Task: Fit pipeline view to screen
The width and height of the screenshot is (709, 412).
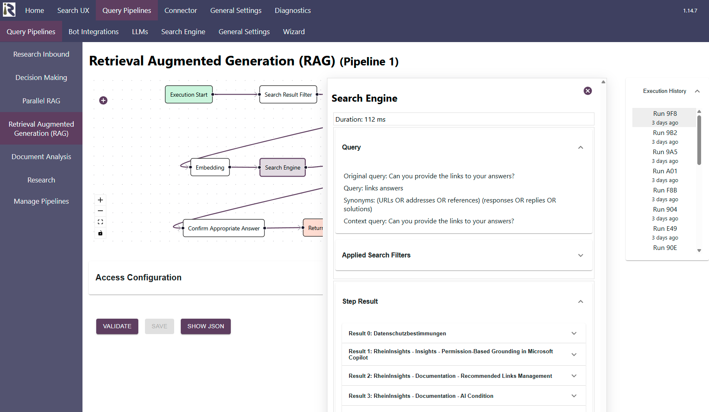Action: pos(100,222)
